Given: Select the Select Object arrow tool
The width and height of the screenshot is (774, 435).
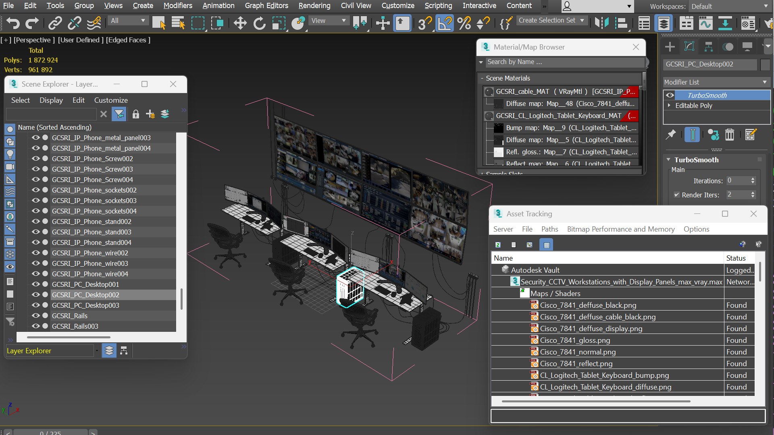Looking at the screenshot, I should [x=159, y=23].
